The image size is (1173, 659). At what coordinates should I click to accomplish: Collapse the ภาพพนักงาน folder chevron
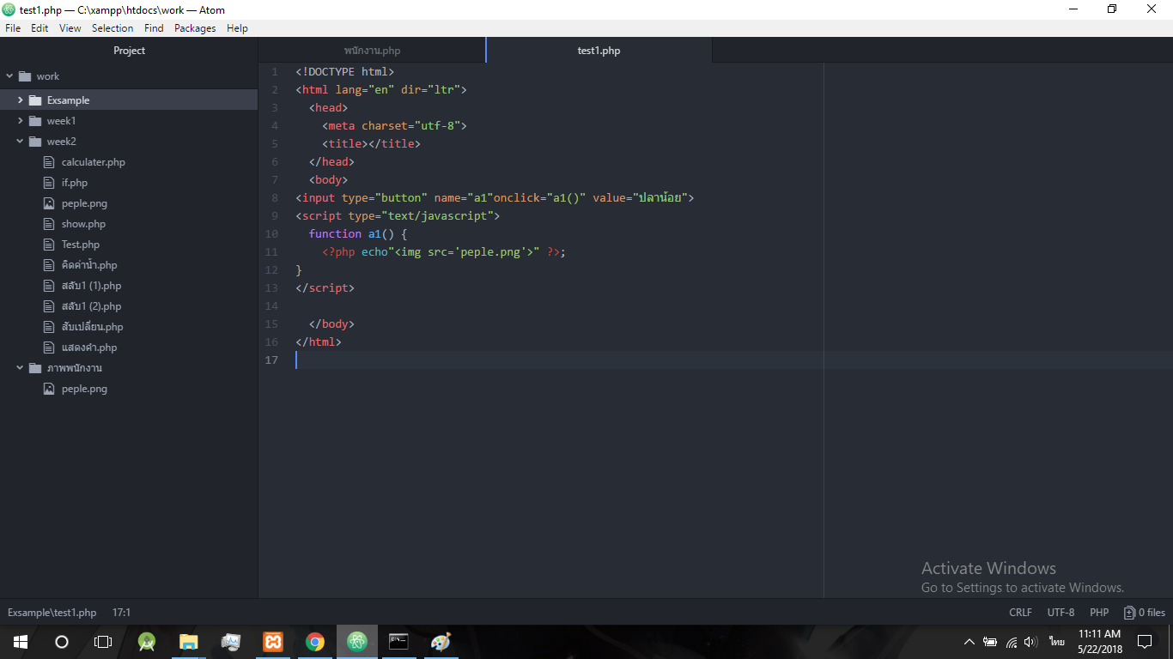point(21,368)
